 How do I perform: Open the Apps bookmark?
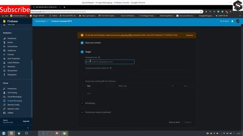point(5,16)
